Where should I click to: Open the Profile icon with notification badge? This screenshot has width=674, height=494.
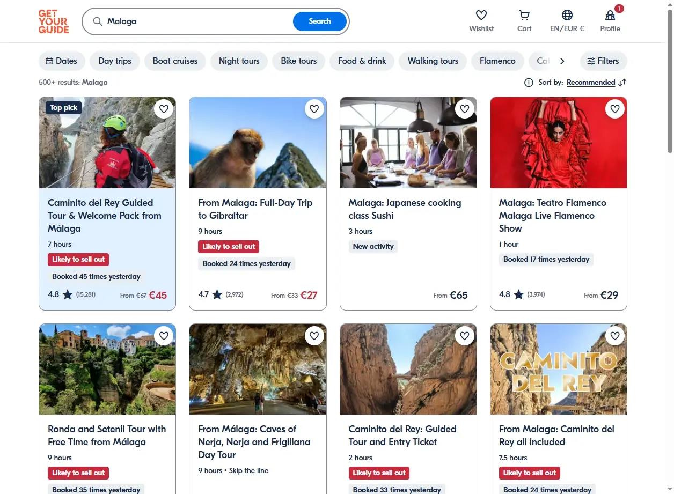click(610, 15)
